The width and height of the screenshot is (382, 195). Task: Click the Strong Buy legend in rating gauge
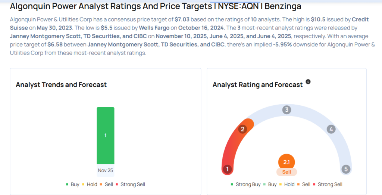[245, 184]
